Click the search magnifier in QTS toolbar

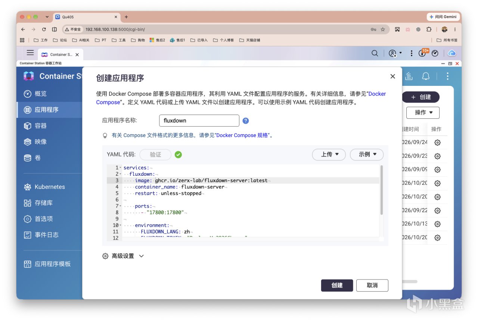[375, 53]
